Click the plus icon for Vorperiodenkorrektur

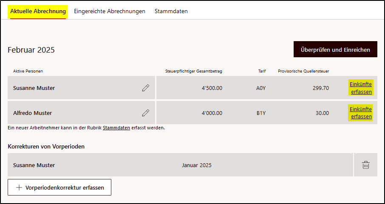[x=19, y=187]
